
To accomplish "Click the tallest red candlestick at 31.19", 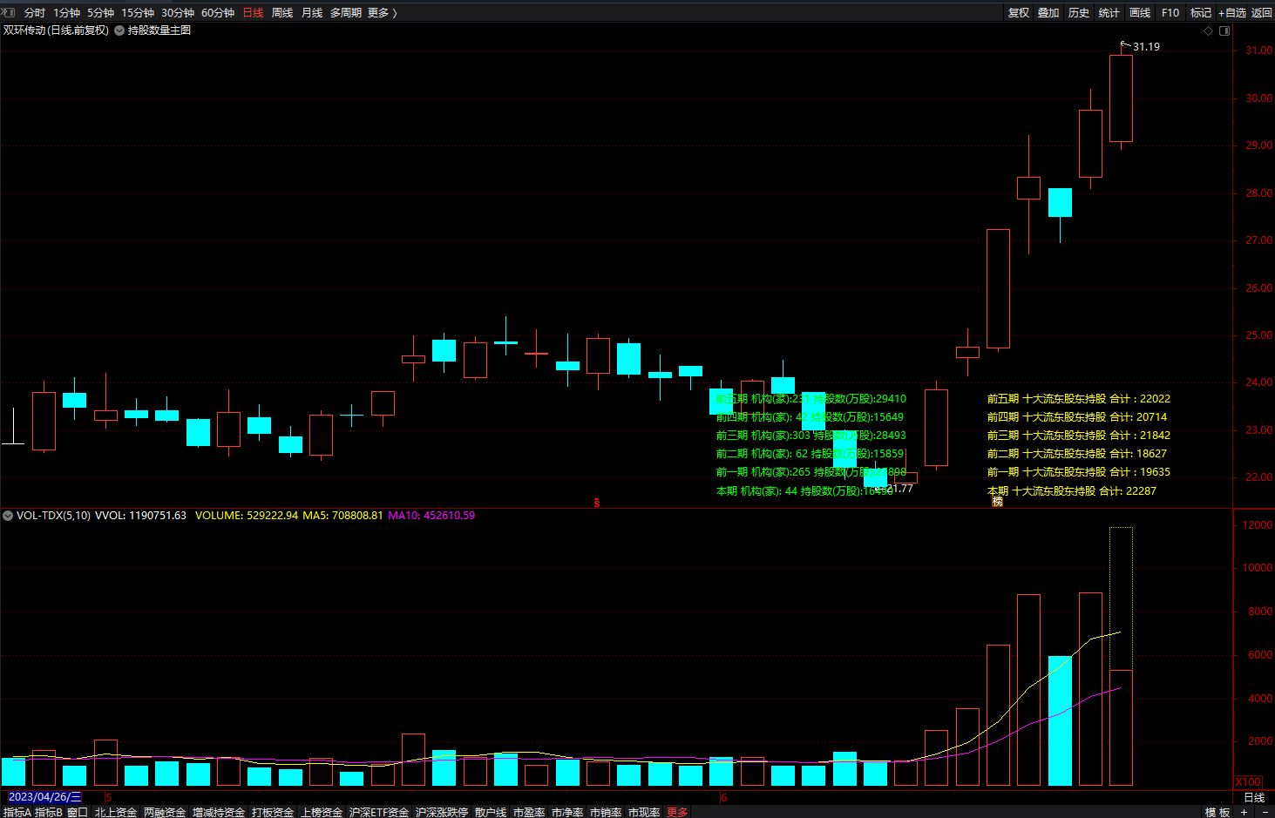I will (1122, 98).
